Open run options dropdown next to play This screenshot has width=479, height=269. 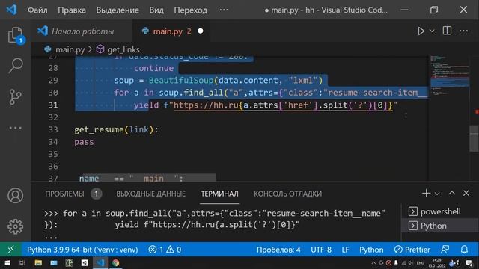coord(432,31)
